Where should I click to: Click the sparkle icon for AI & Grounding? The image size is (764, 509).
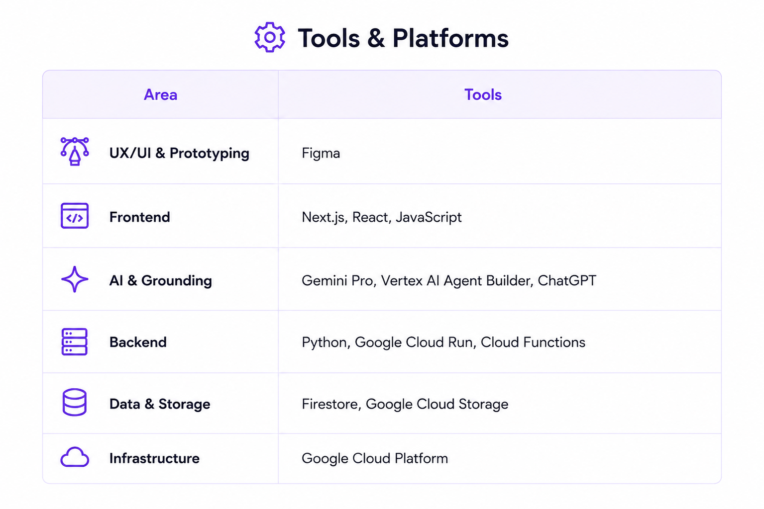click(x=75, y=279)
